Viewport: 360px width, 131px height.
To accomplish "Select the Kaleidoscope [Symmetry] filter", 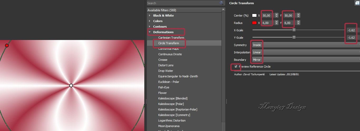I will 174,115.
